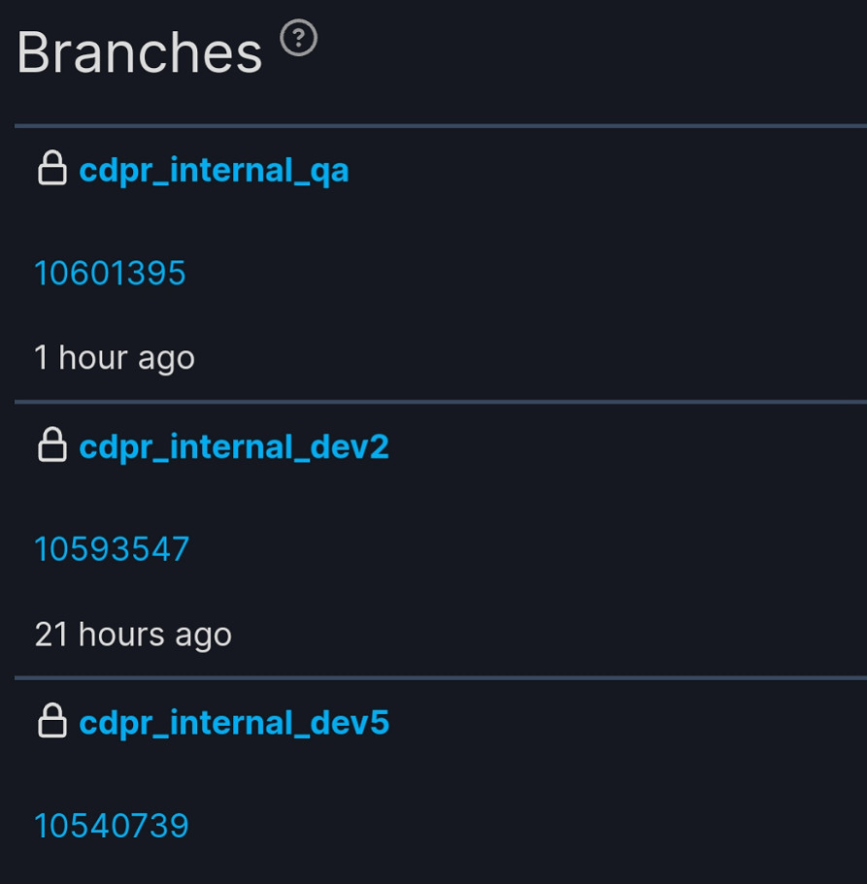This screenshot has width=867, height=884.
Task: Open build ID 10601395
Action: point(110,274)
